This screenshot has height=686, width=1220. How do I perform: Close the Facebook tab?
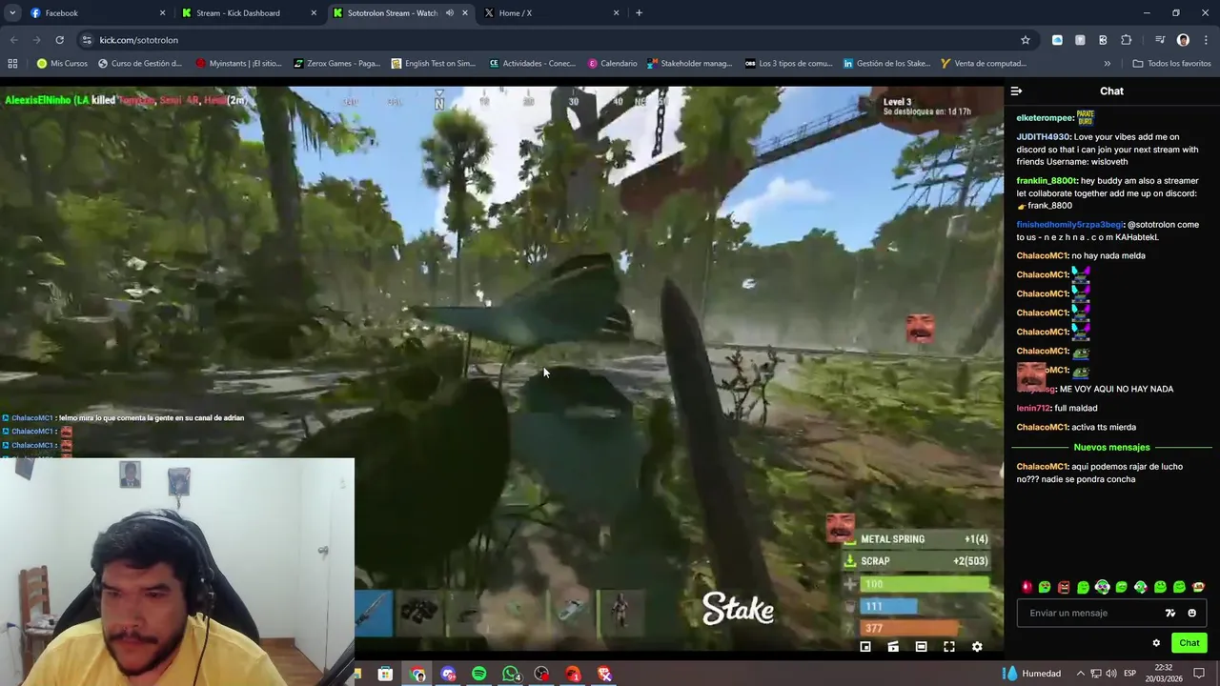click(x=162, y=13)
